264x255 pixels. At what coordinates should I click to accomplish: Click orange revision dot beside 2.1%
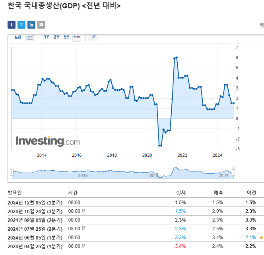coord(261,238)
